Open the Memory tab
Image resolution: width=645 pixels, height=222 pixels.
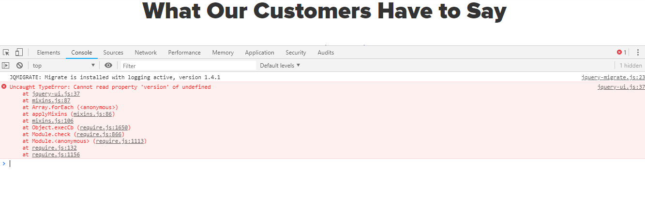223,53
